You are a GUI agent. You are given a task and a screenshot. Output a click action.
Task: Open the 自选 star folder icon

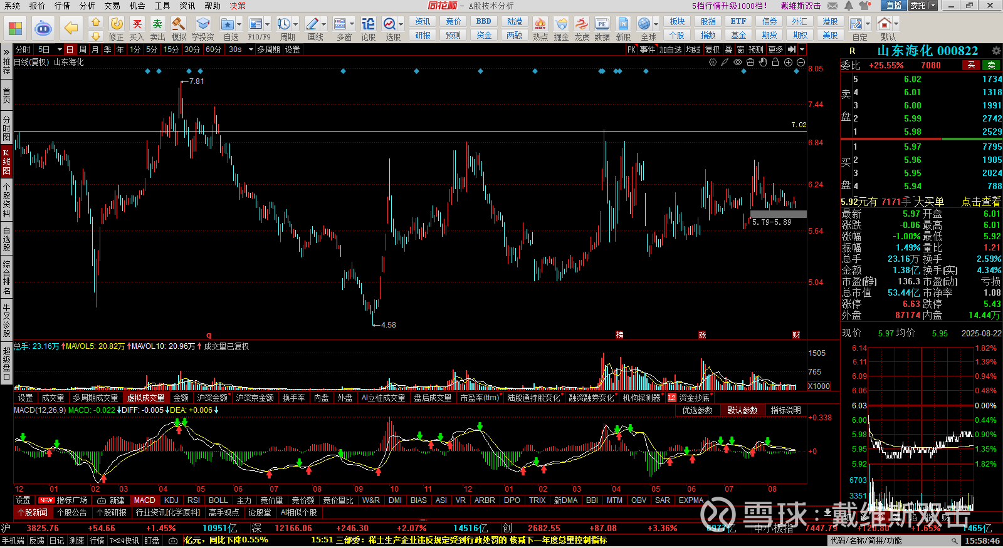click(228, 24)
